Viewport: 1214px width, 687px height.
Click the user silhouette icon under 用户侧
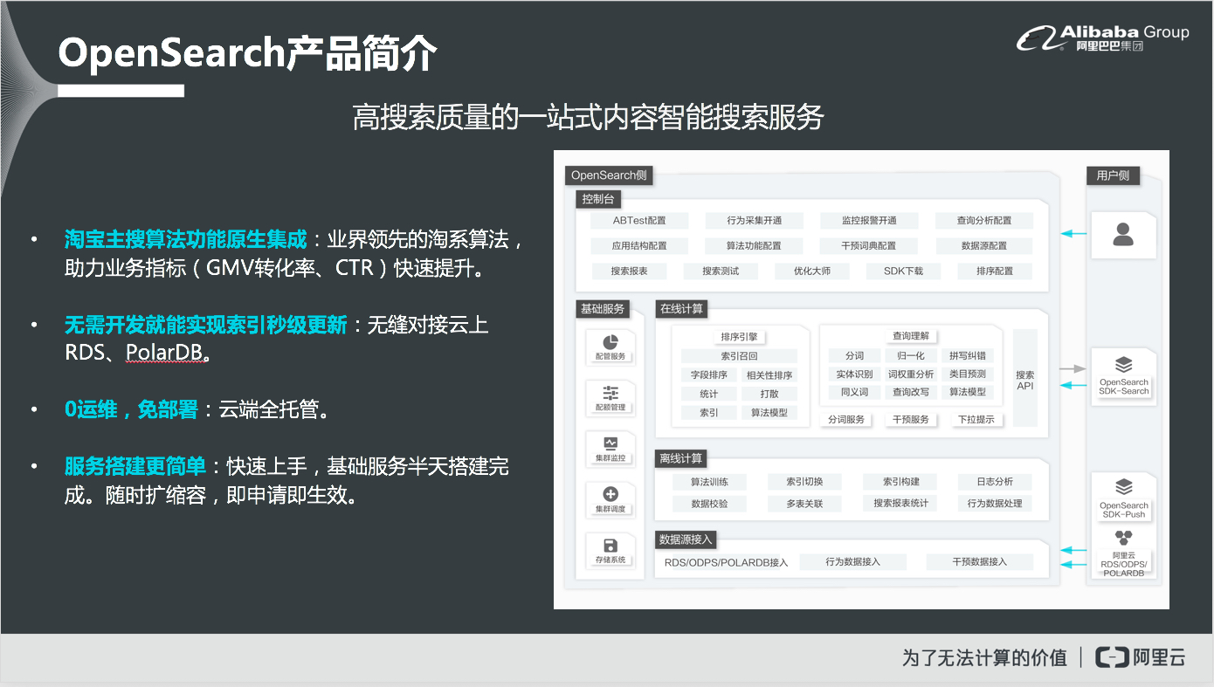[x=1123, y=234]
